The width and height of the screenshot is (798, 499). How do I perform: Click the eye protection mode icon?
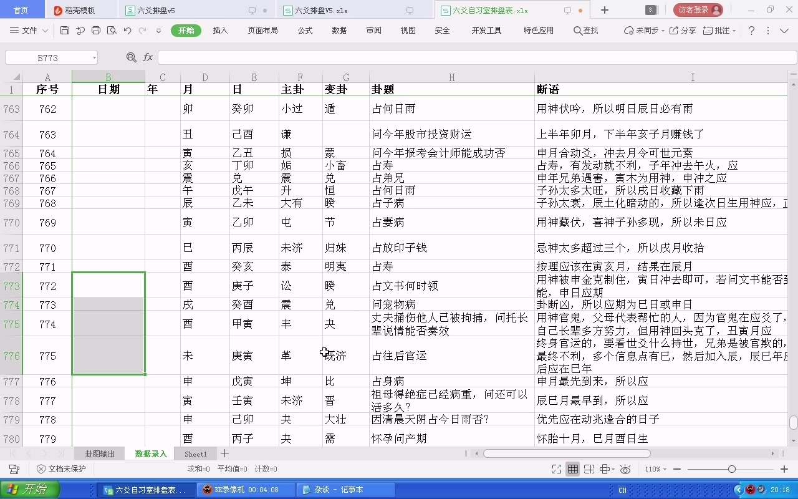point(625,469)
